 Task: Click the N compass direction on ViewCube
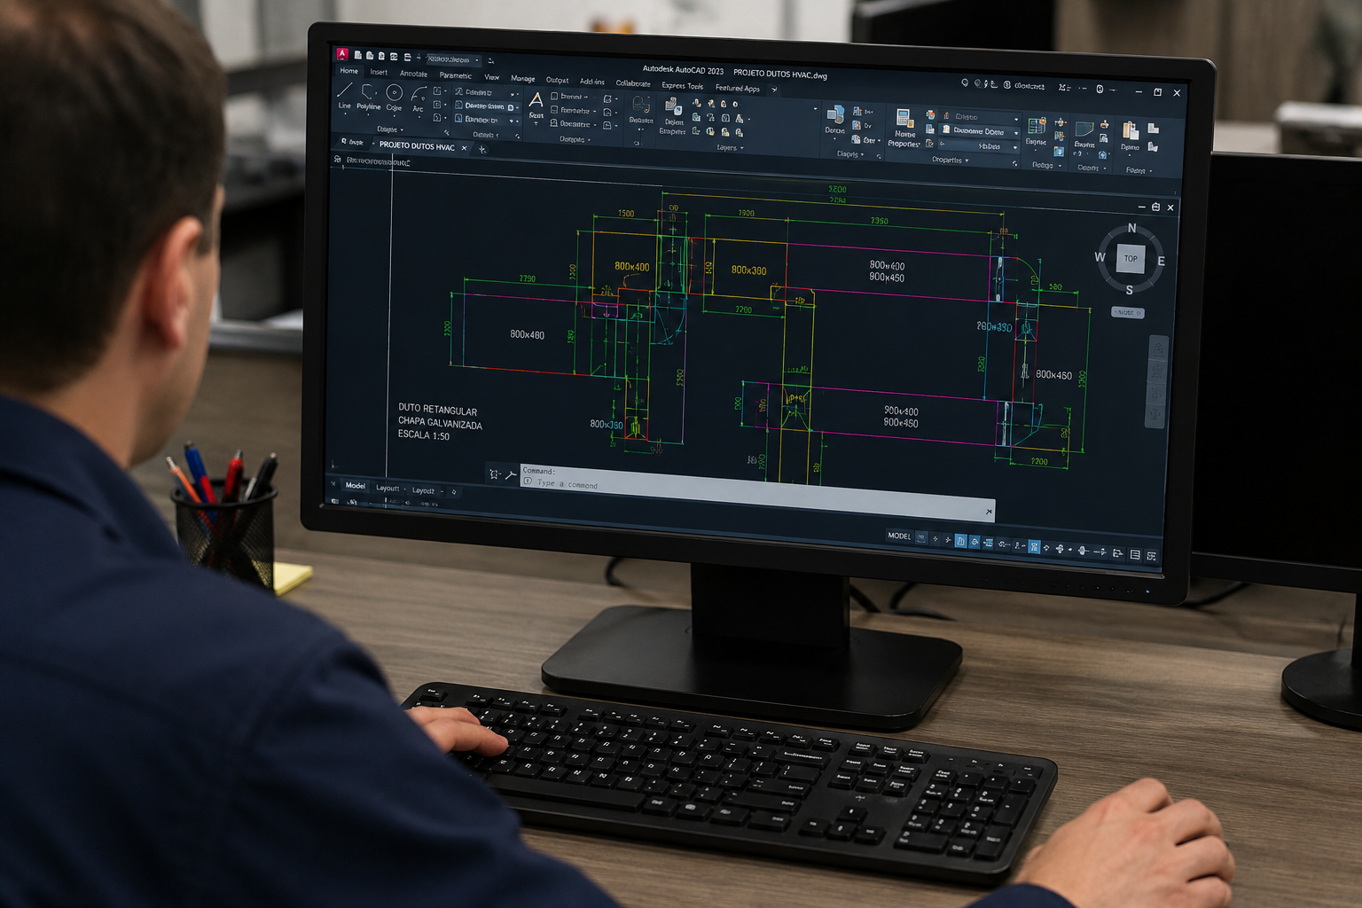pyautogui.click(x=1131, y=228)
